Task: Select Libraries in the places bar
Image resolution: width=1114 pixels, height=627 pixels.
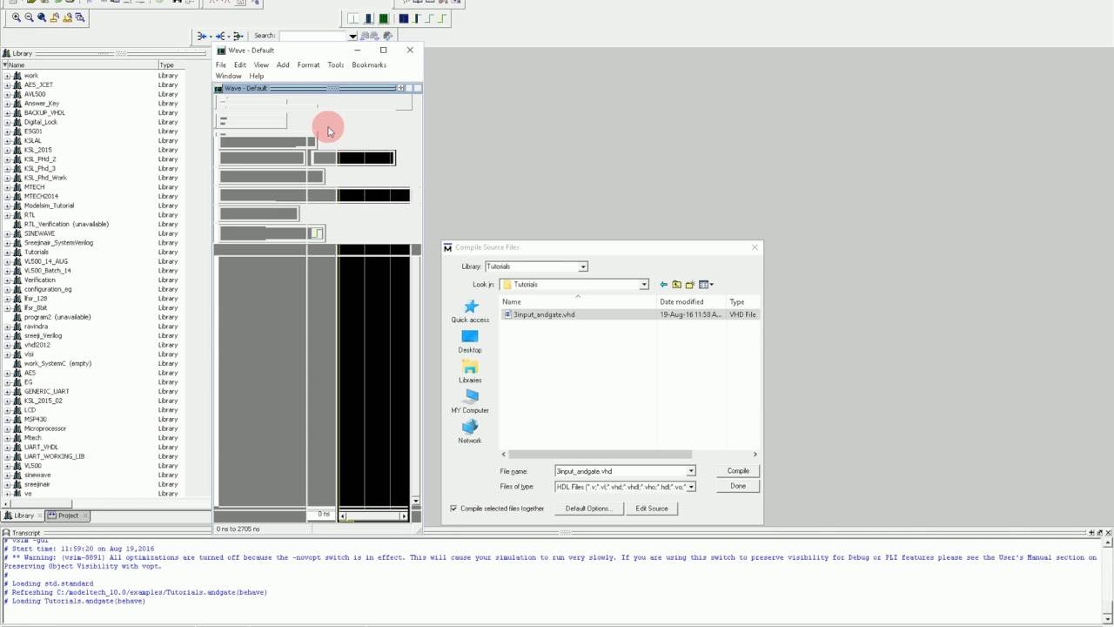Action: (x=470, y=372)
